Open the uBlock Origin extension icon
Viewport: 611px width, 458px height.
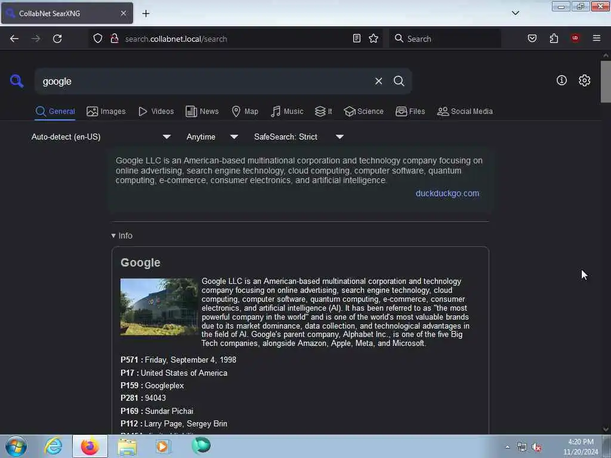pos(575,38)
